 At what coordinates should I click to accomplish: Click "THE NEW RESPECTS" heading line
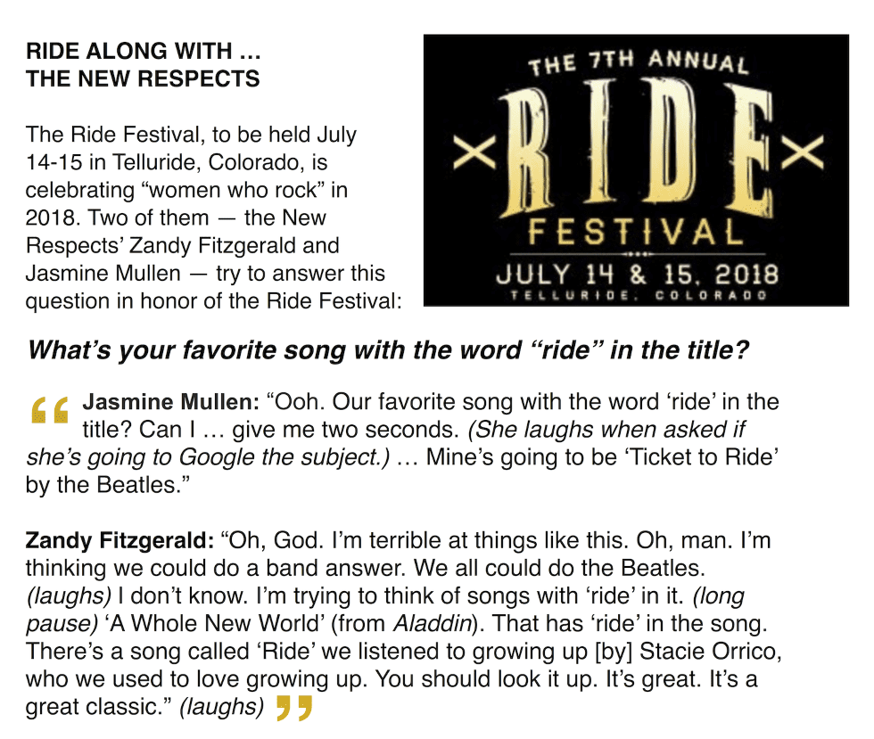click(143, 78)
